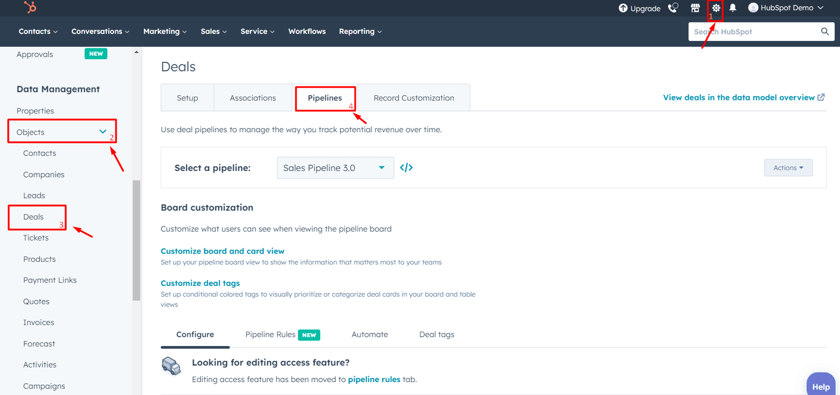Click the search magnifier icon
This screenshot has width=840, height=395.
[x=825, y=31]
